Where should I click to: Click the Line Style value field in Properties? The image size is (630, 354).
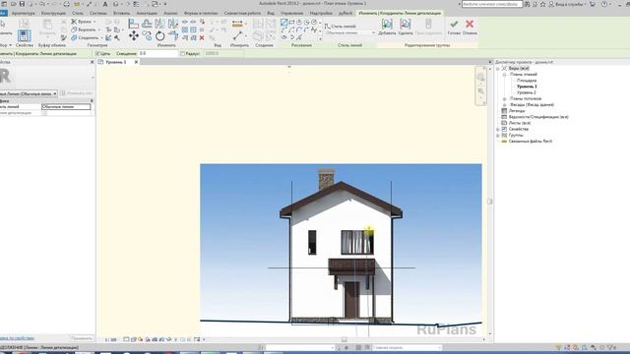click(66, 107)
